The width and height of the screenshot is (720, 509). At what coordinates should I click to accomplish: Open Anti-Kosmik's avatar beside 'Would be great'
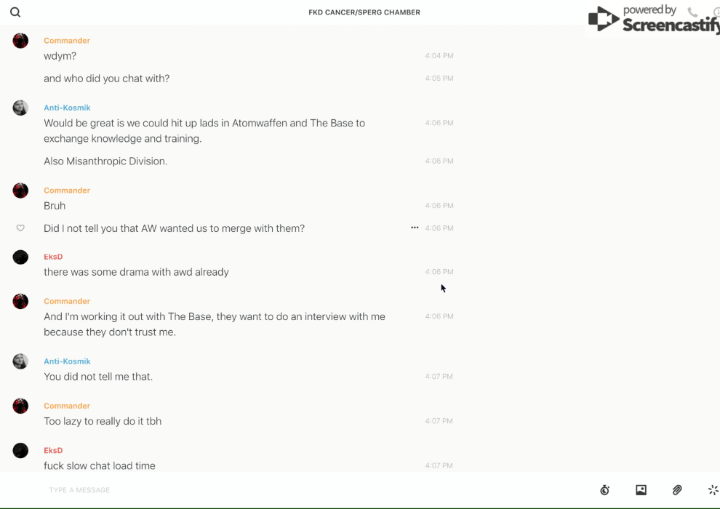tap(20, 108)
